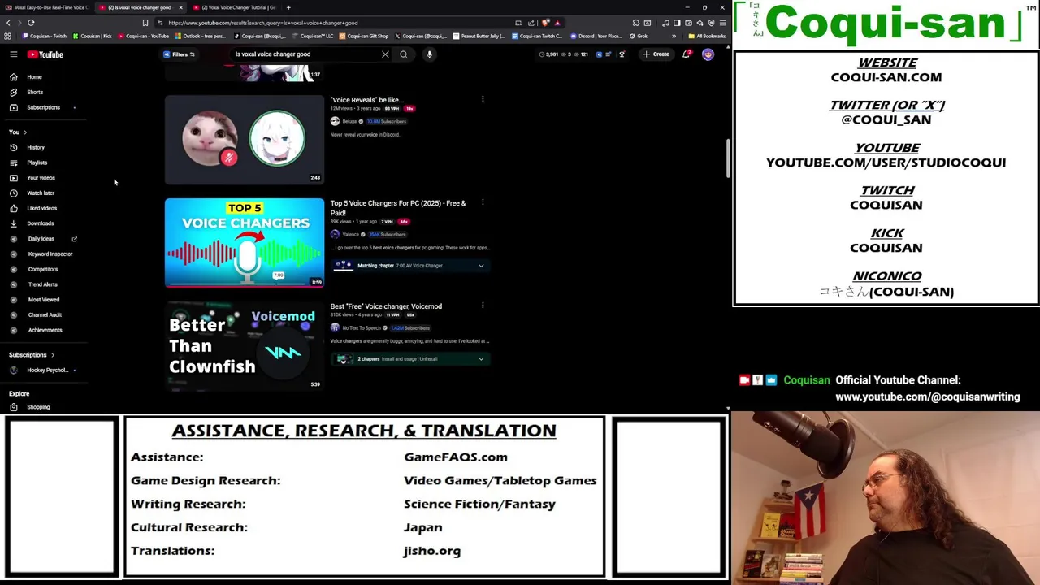
Task: Visit Beluga channel link
Action: [x=349, y=121]
